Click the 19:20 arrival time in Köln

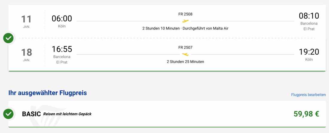click(309, 52)
